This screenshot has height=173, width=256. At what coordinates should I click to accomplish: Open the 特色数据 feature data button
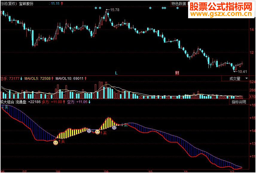(179, 4)
